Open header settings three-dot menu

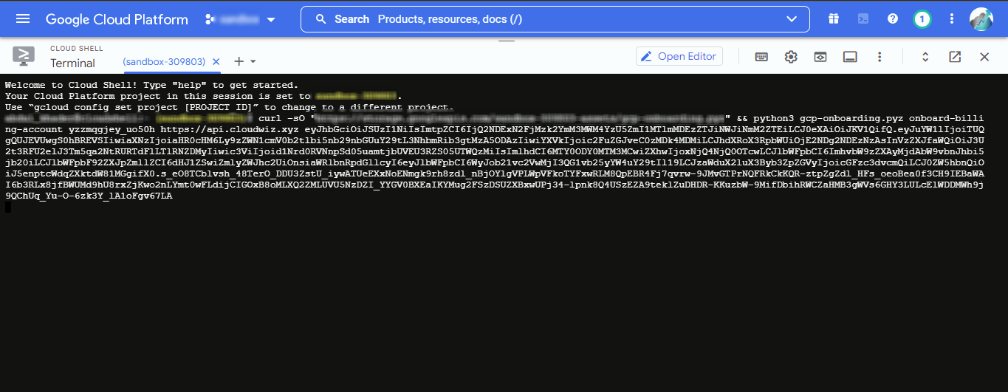click(952, 19)
